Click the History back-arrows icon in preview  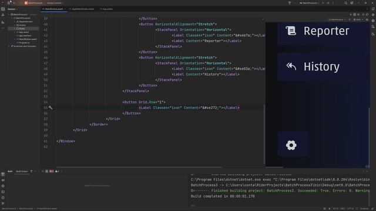tap(291, 66)
